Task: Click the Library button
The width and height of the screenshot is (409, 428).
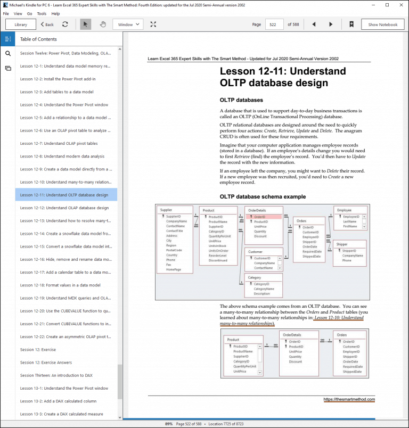Action: [21, 24]
